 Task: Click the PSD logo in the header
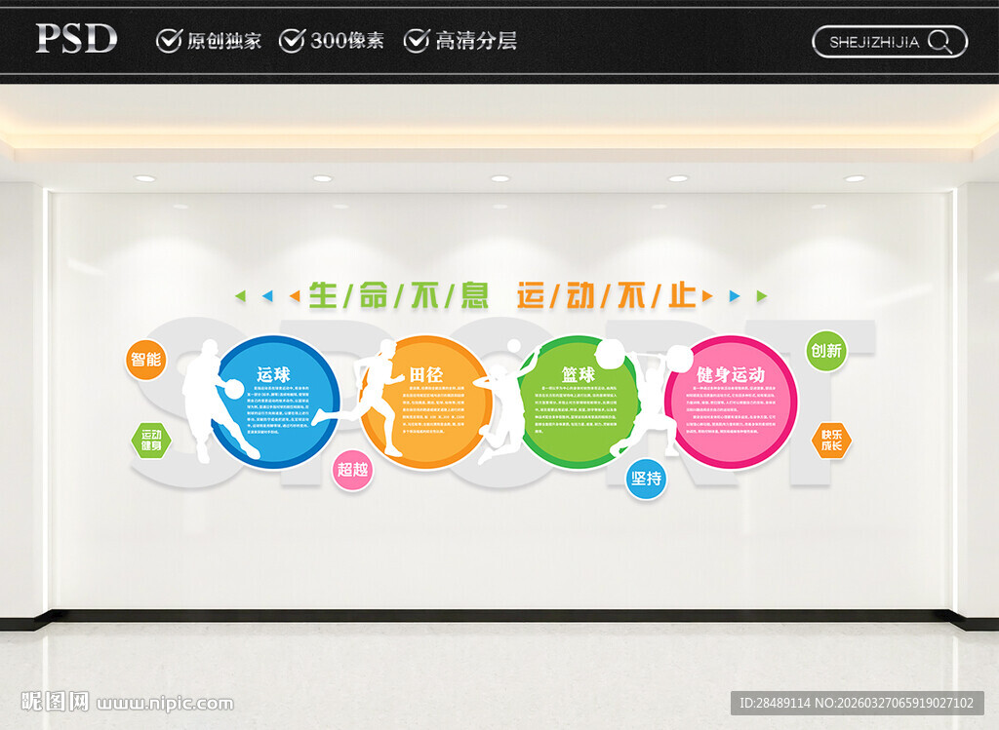tap(76, 38)
